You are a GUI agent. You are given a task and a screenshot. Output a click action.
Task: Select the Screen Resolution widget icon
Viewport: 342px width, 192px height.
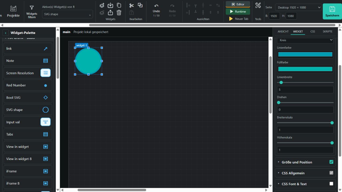click(45, 73)
